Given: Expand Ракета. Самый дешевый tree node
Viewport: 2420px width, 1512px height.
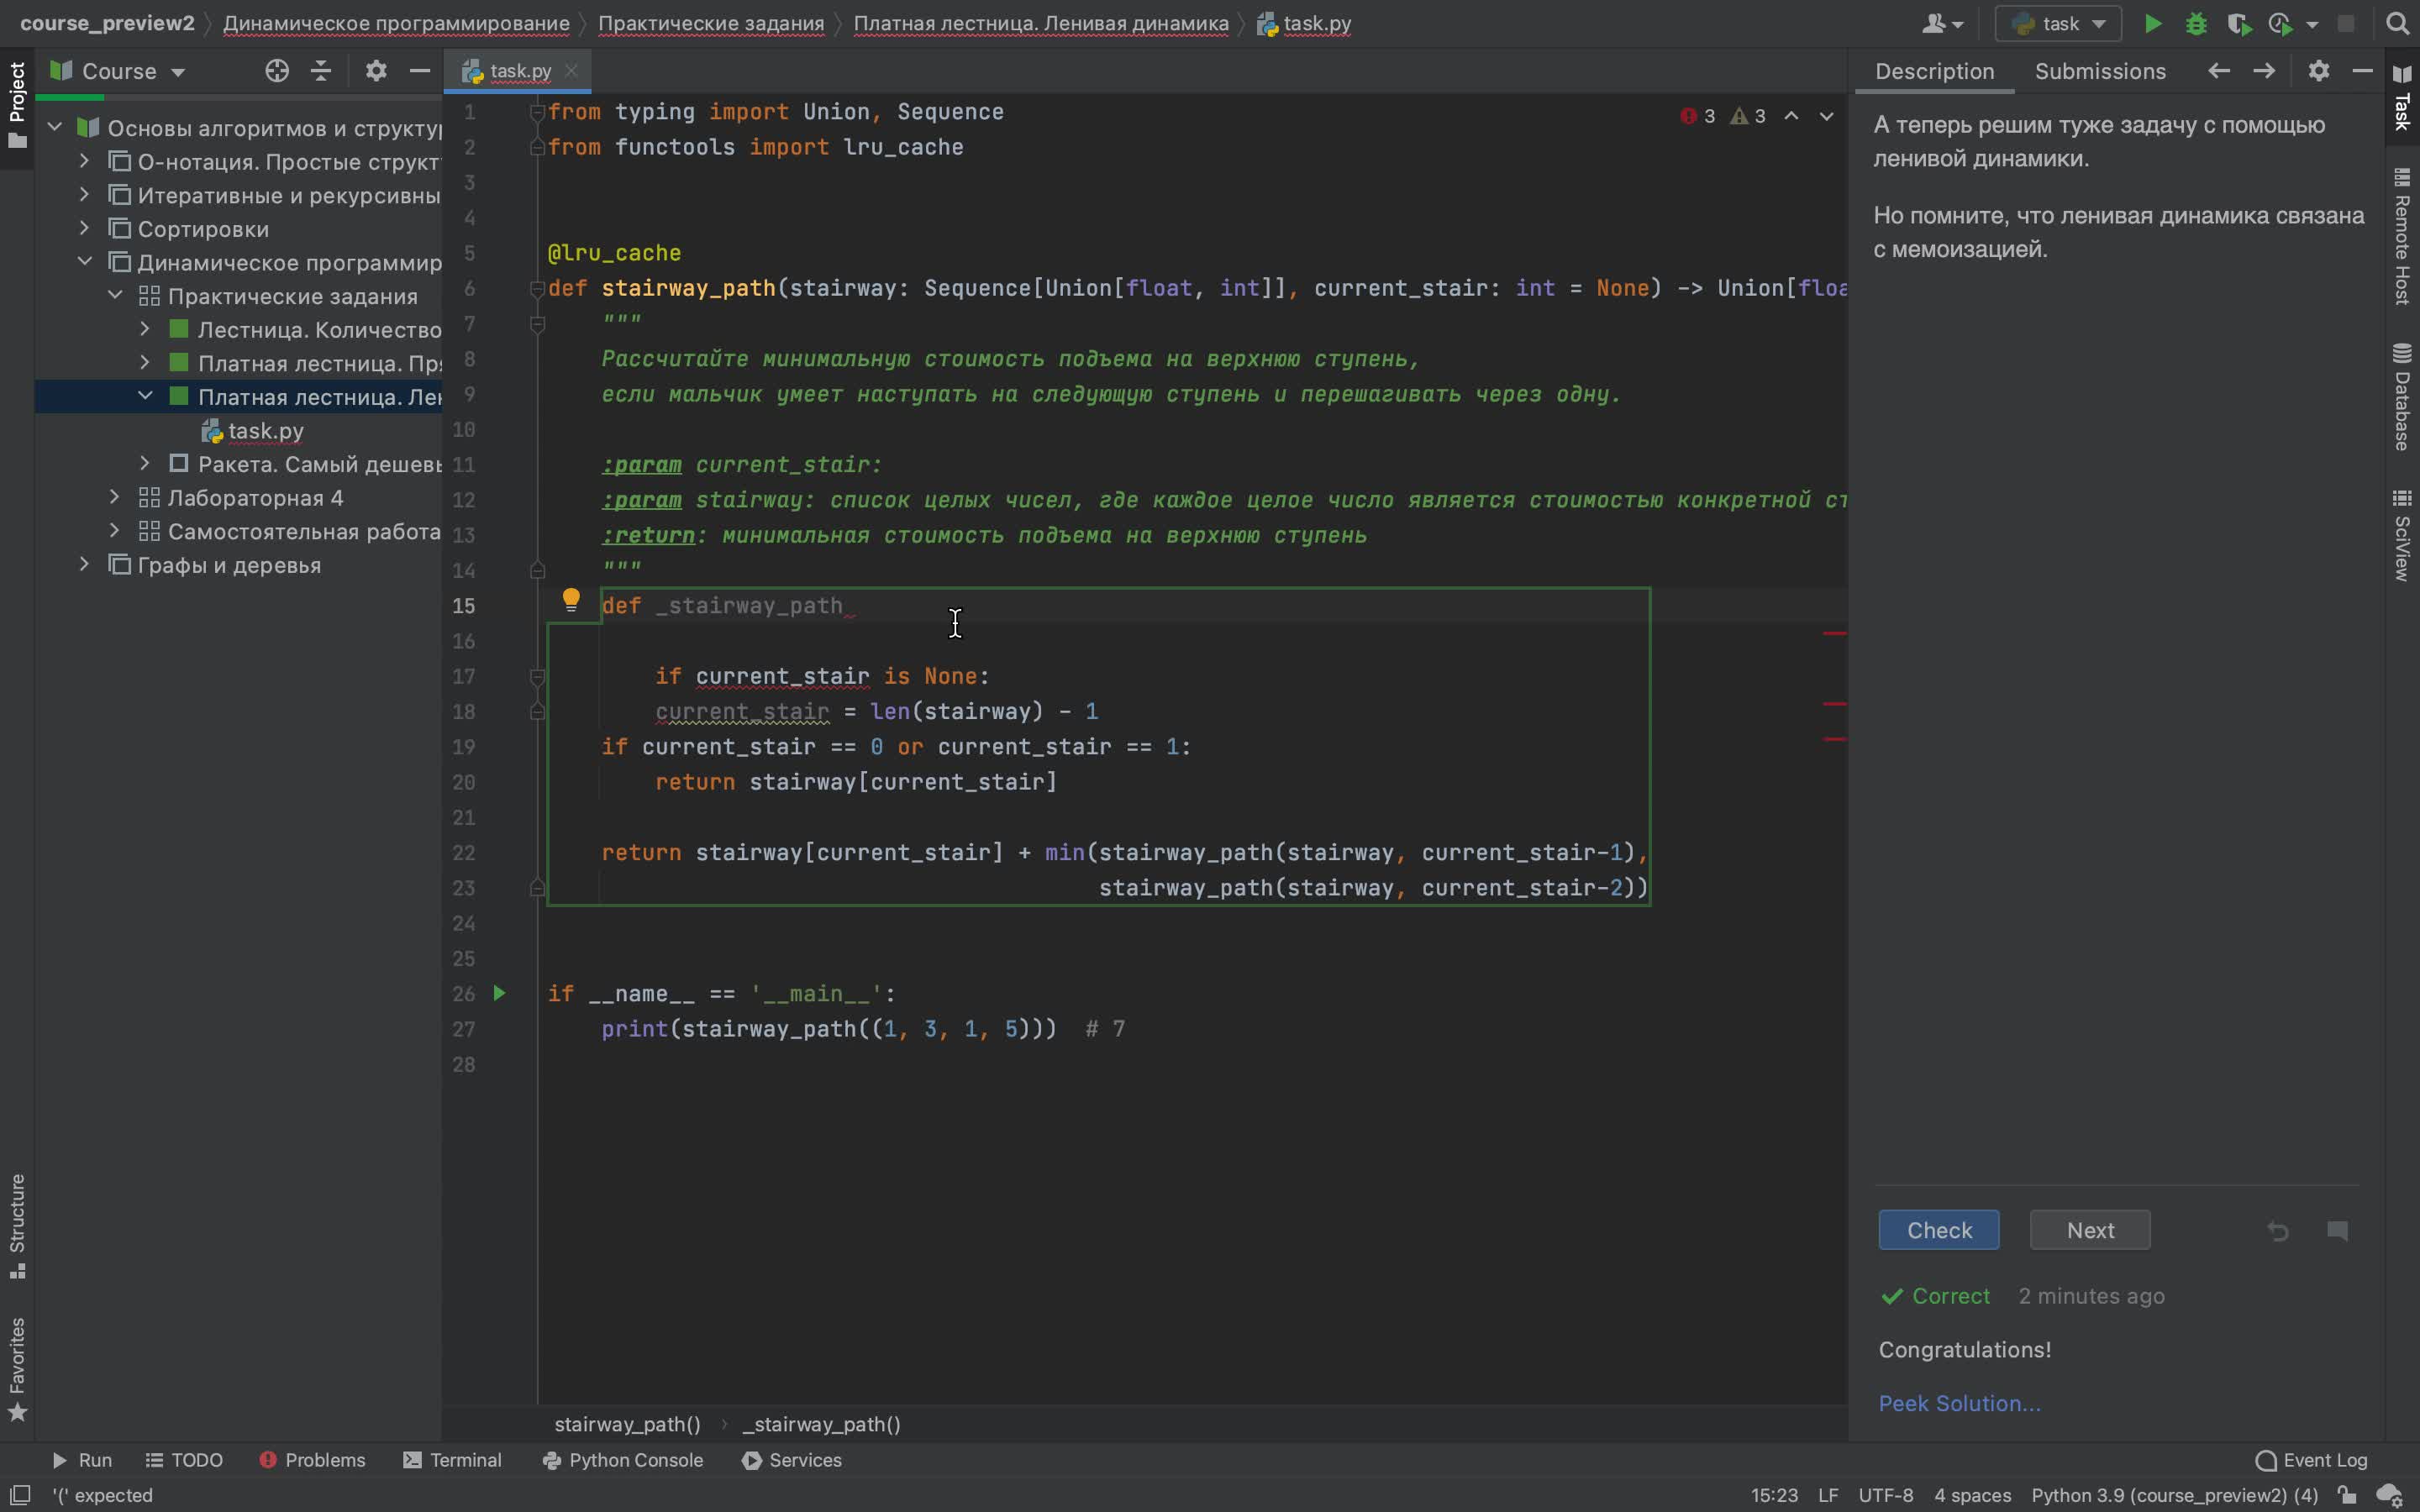Looking at the screenshot, I should click(145, 463).
